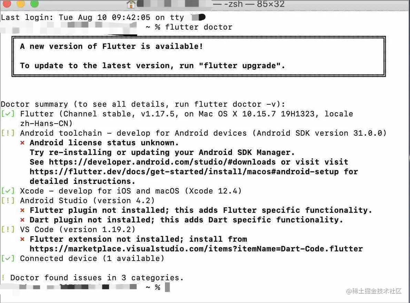This screenshot has width=410, height=303.
Task: Click the "flutter upgrade" instruction line
Action: pyautogui.click(x=153, y=65)
